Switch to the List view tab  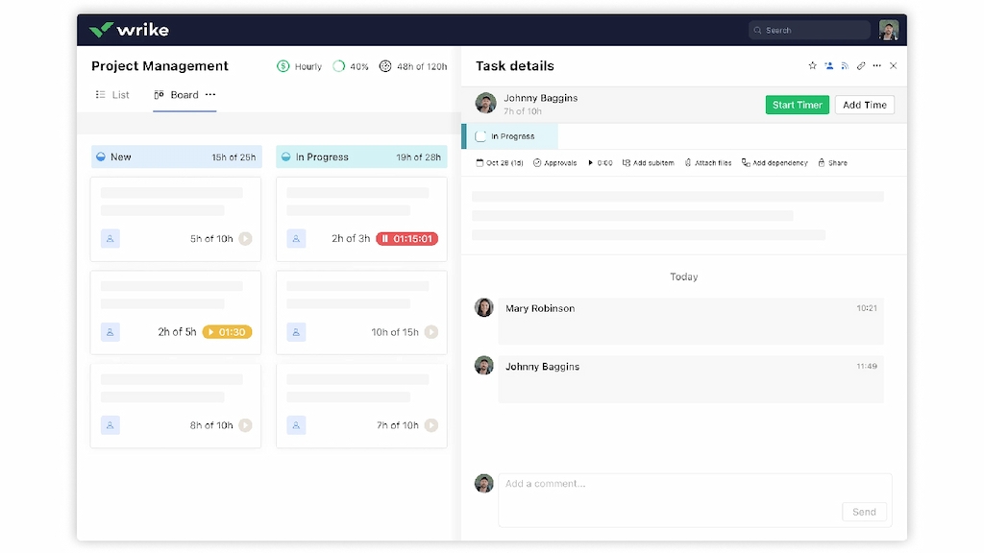click(112, 95)
